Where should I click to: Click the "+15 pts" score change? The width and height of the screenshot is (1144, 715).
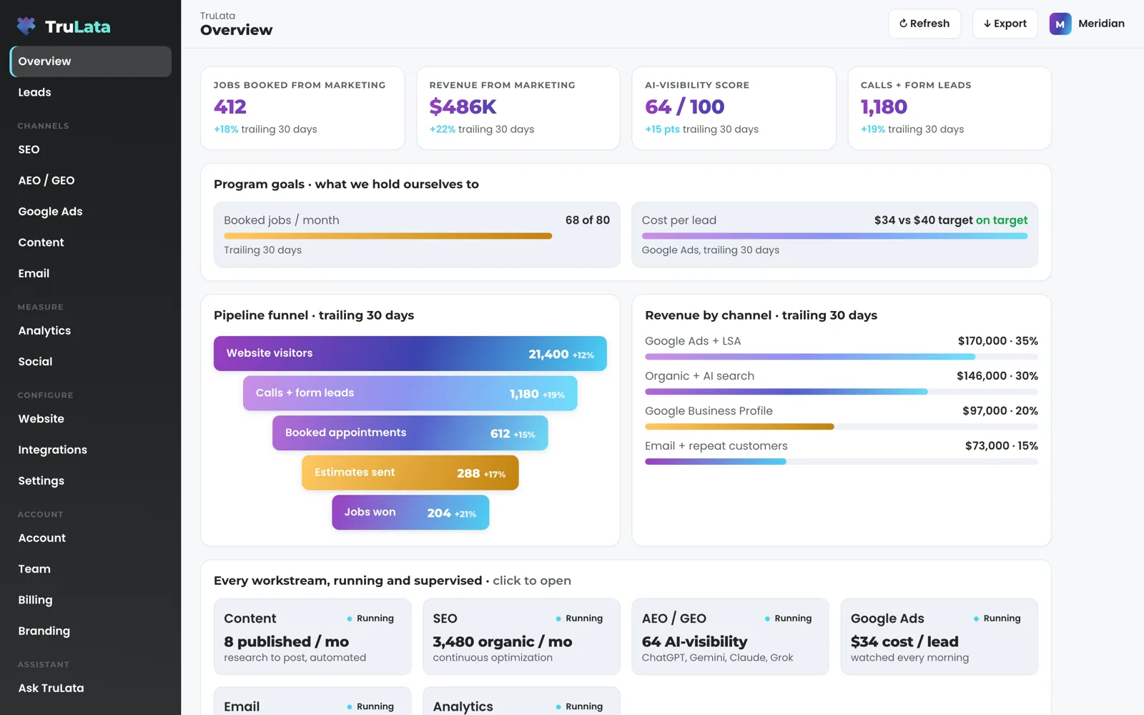(x=662, y=129)
